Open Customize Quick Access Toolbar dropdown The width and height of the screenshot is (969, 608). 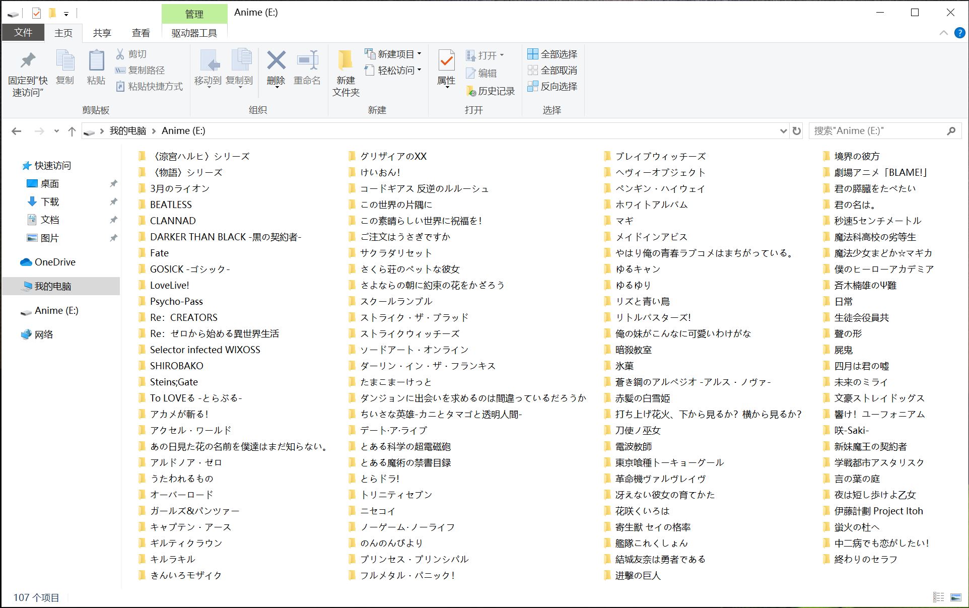pyautogui.click(x=66, y=14)
